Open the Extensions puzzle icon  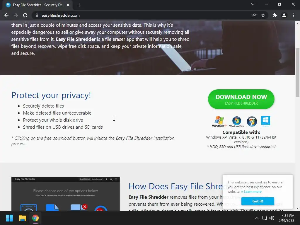click(x=275, y=15)
